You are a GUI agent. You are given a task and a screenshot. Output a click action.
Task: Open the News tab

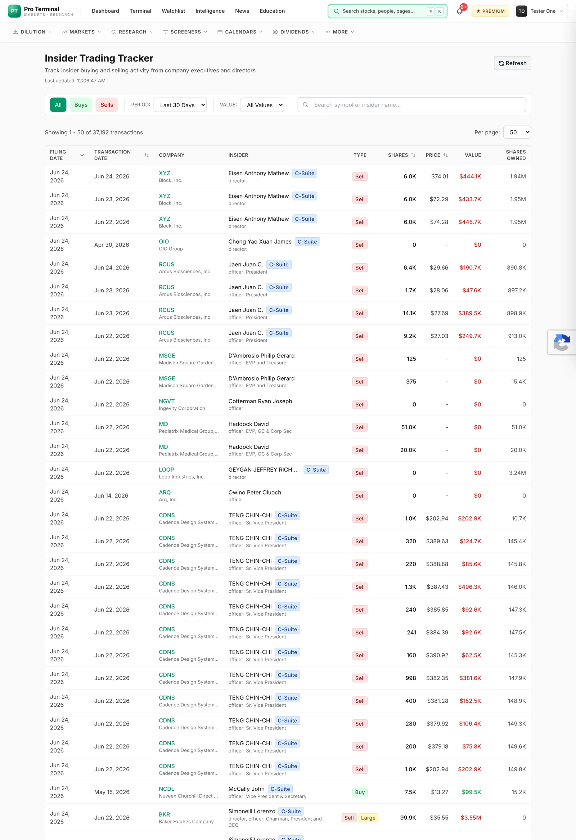pyautogui.click(x=242, y=11)
